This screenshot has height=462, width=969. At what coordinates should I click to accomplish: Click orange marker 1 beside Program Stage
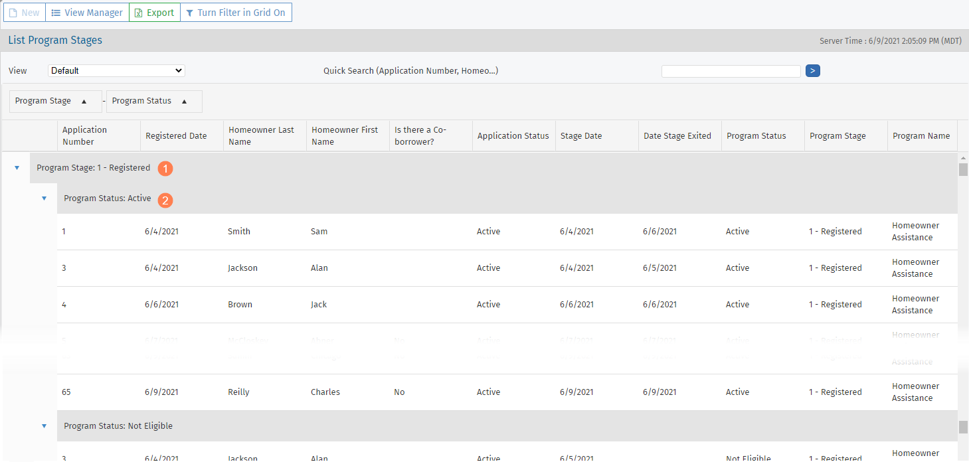click(165, 169)
